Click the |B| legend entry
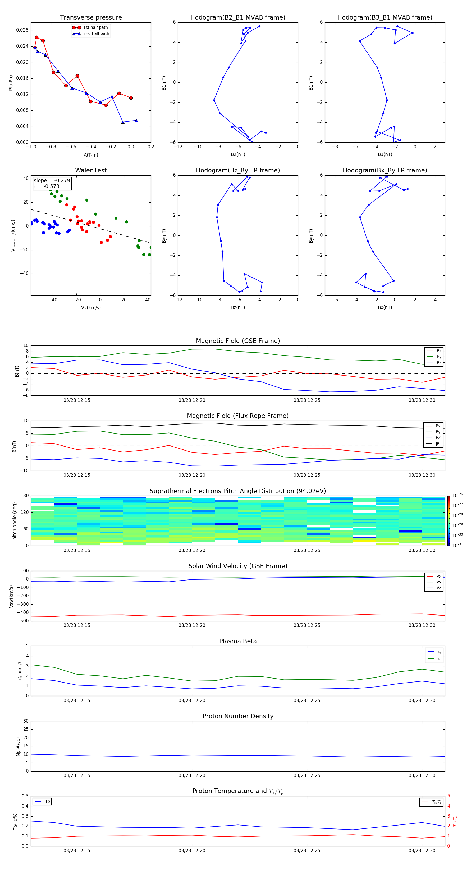The height and width of the screenshot is (874, 476). click(x=433, y=444)
